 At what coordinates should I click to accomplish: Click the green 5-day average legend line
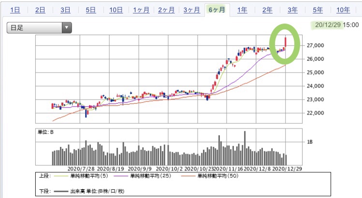(x=61, y=176)
